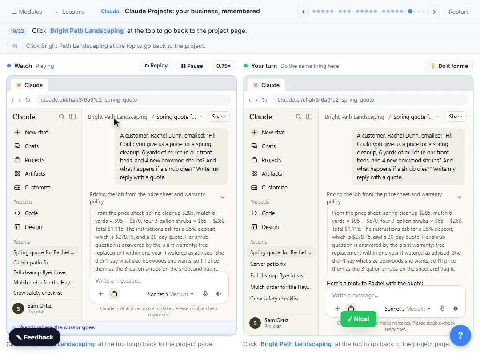Open the Modules menu
The height and width of the screenshot is (355, 480).
pyautogui.click(x=27, y=12)
